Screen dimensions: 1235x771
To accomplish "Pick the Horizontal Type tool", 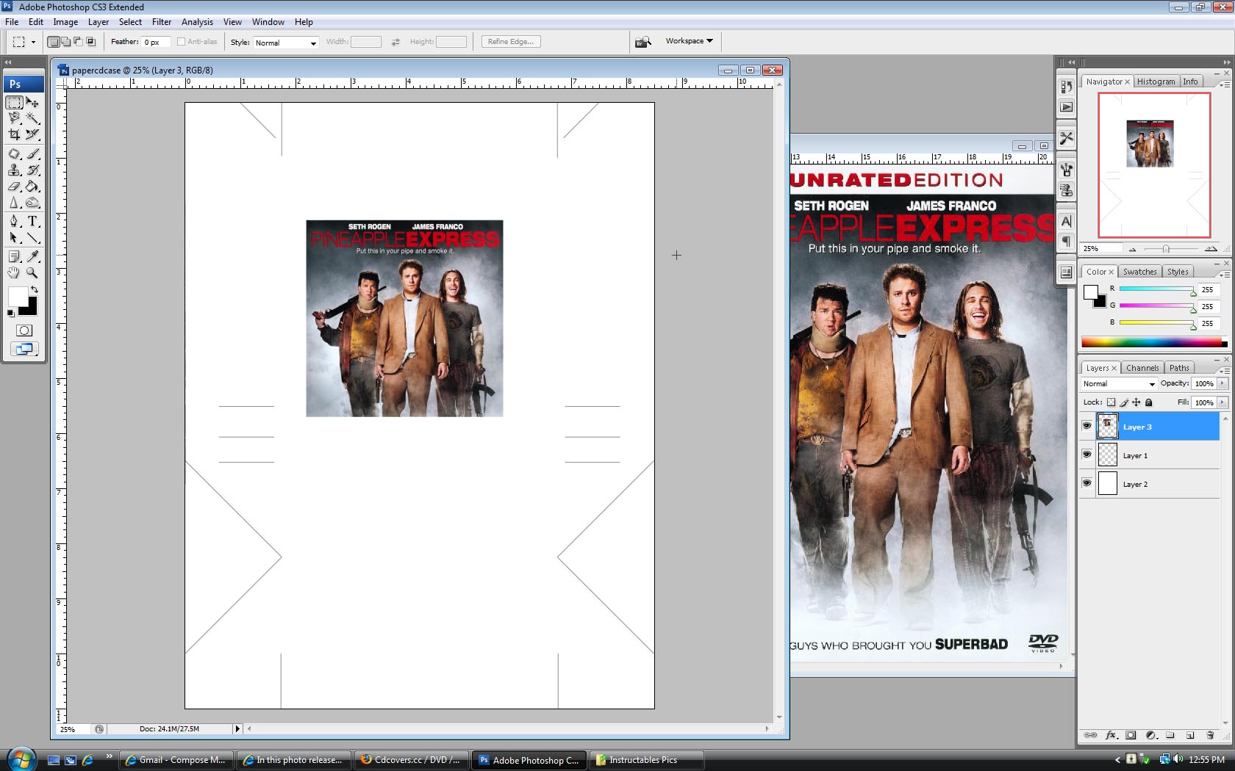I will click(x=33, y=221).
